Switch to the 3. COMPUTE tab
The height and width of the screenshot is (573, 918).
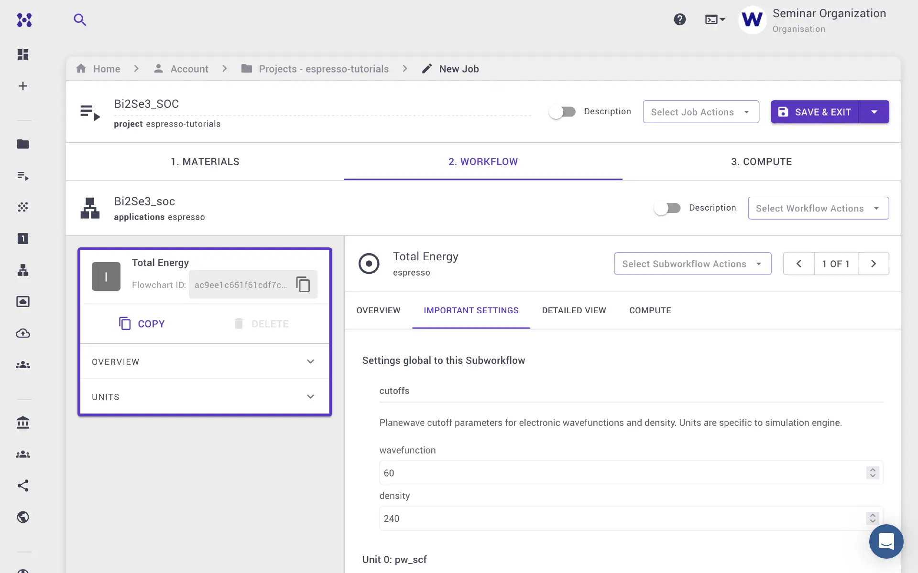761,162
